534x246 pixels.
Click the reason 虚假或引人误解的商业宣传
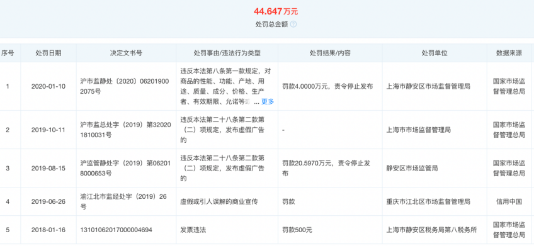click(219, 201)
